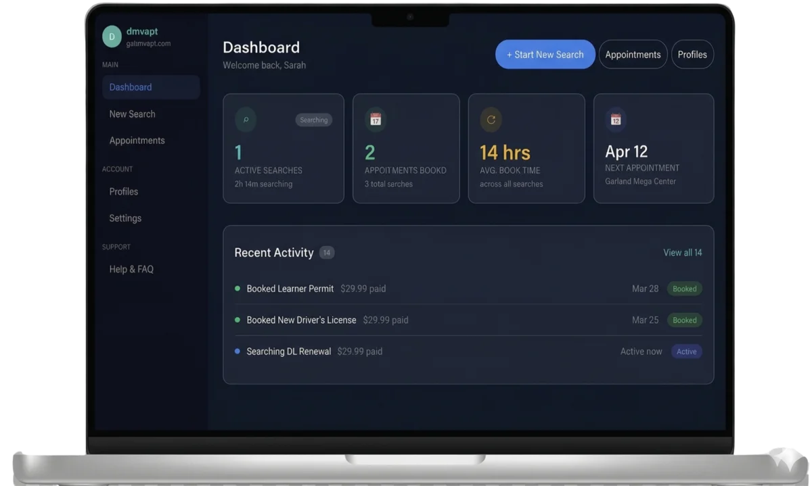Click the blue status dot beside Searching DL Renewal
Viewport: 812px width, 486px height.
237,351
